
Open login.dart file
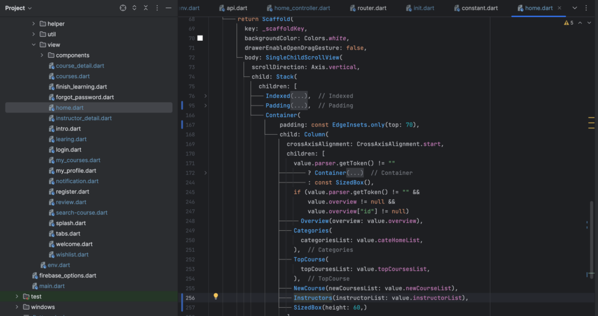(x=68, y=150)
